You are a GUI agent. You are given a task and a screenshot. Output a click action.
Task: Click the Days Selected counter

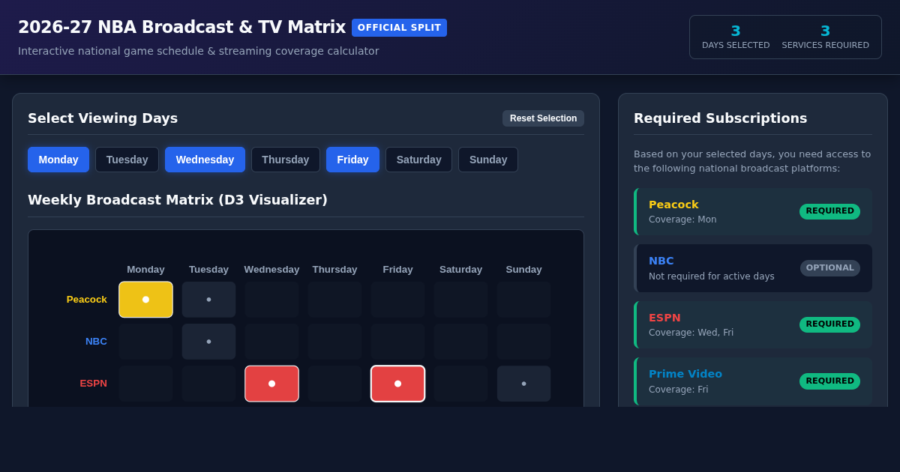coord(736,37)
